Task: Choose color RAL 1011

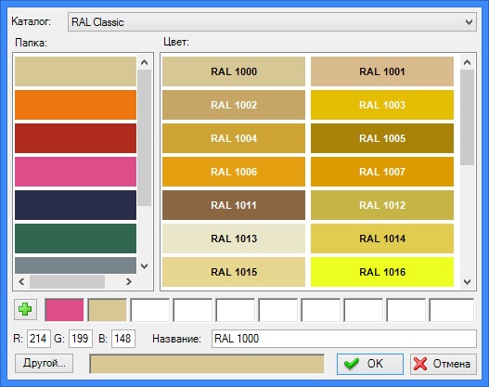Action: 234,205
